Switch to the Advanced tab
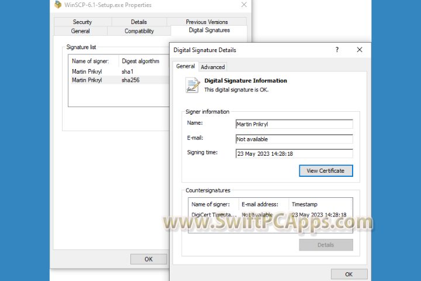The height and width of the screenshot is (281, 421). point(213,67)
